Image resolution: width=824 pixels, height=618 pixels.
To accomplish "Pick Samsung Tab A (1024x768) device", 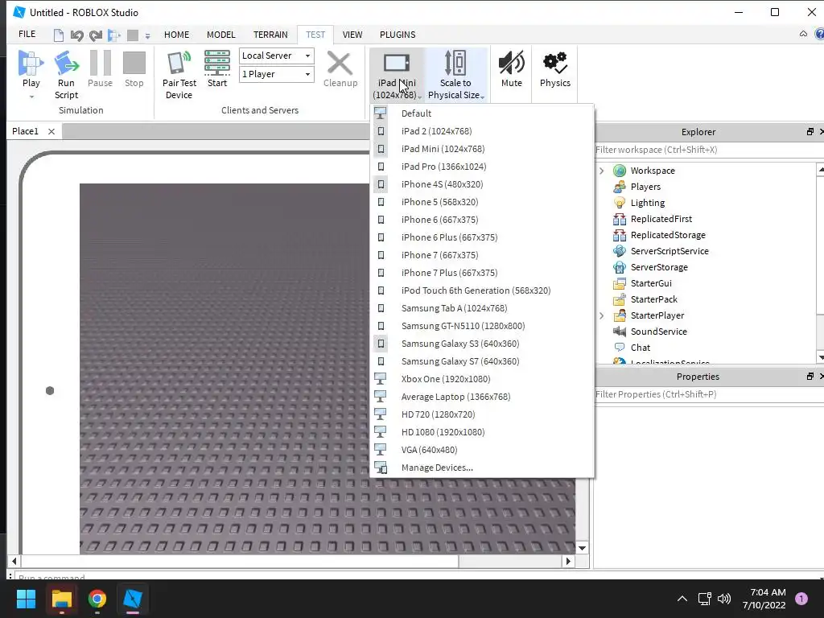I will point(482,308).
